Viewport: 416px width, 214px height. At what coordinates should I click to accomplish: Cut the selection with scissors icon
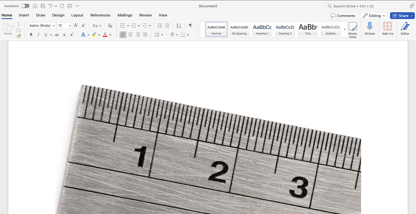[x=18, y=24]
